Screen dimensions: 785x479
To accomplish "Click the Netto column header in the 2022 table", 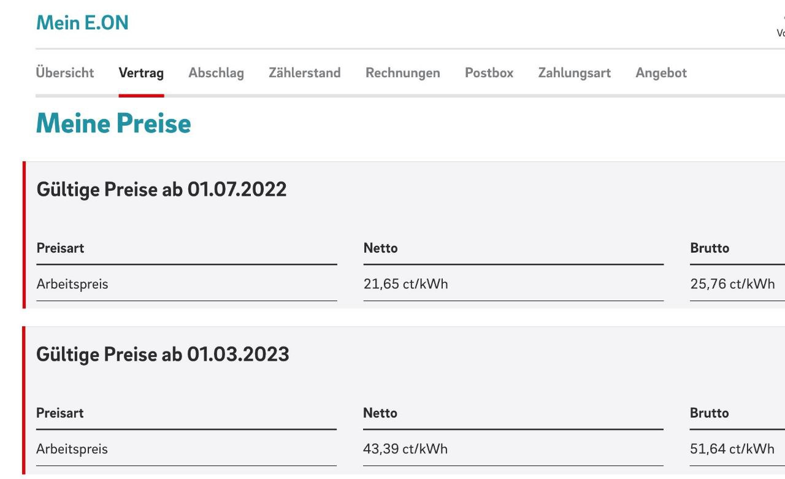I will (x=380, y=248).
